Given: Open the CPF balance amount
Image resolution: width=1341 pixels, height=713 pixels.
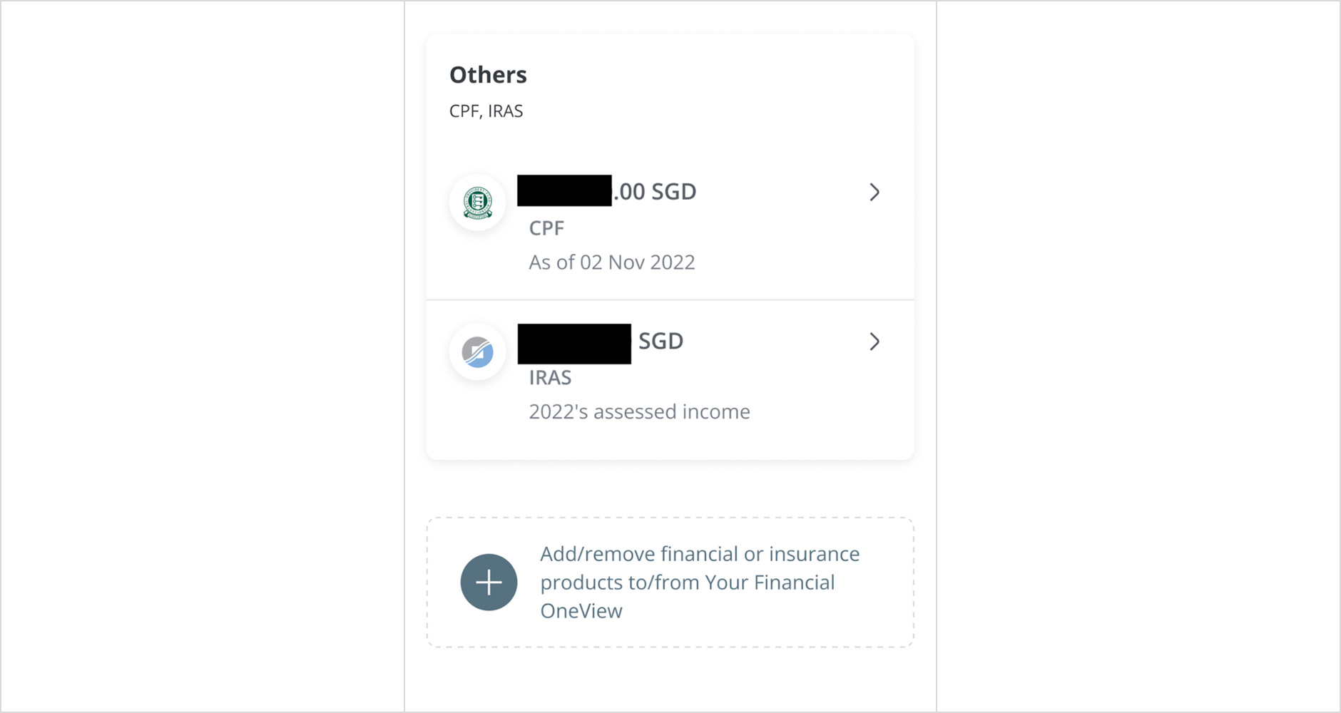Looking at the screenshot, I should tap(607, 191).
